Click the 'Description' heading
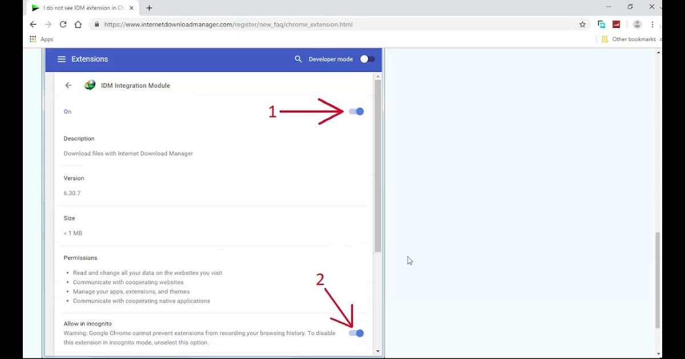The width and height of the screenshot is (685, 359). tap(79, 138)
